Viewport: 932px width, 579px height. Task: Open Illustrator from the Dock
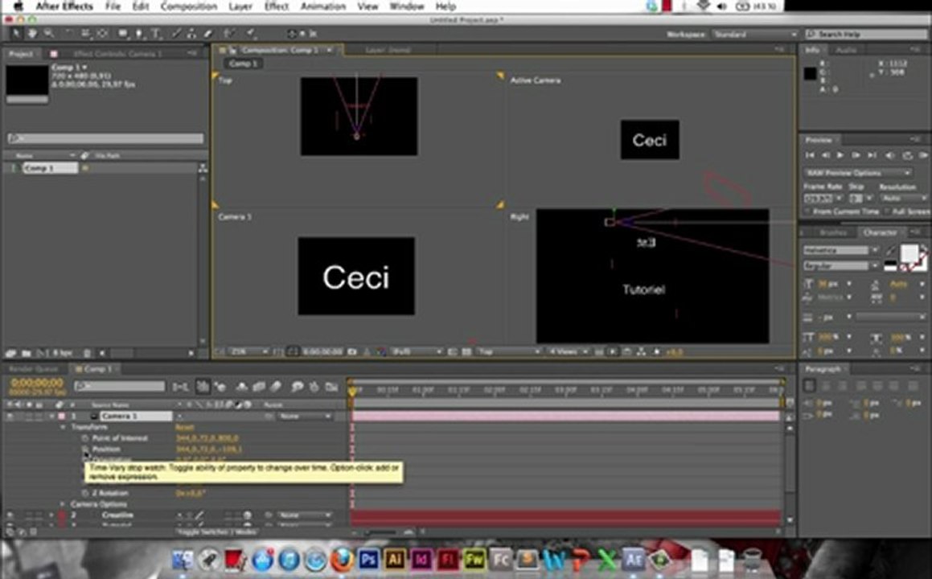pos(395,560)
